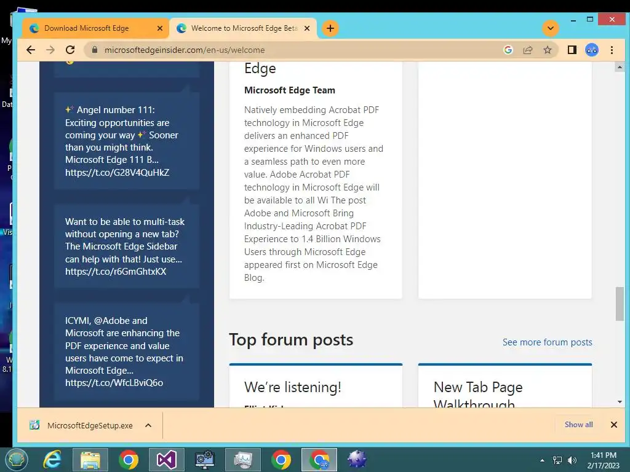Open the network tray icon
This screenshot has height=472, width=630.
point(557,460)
